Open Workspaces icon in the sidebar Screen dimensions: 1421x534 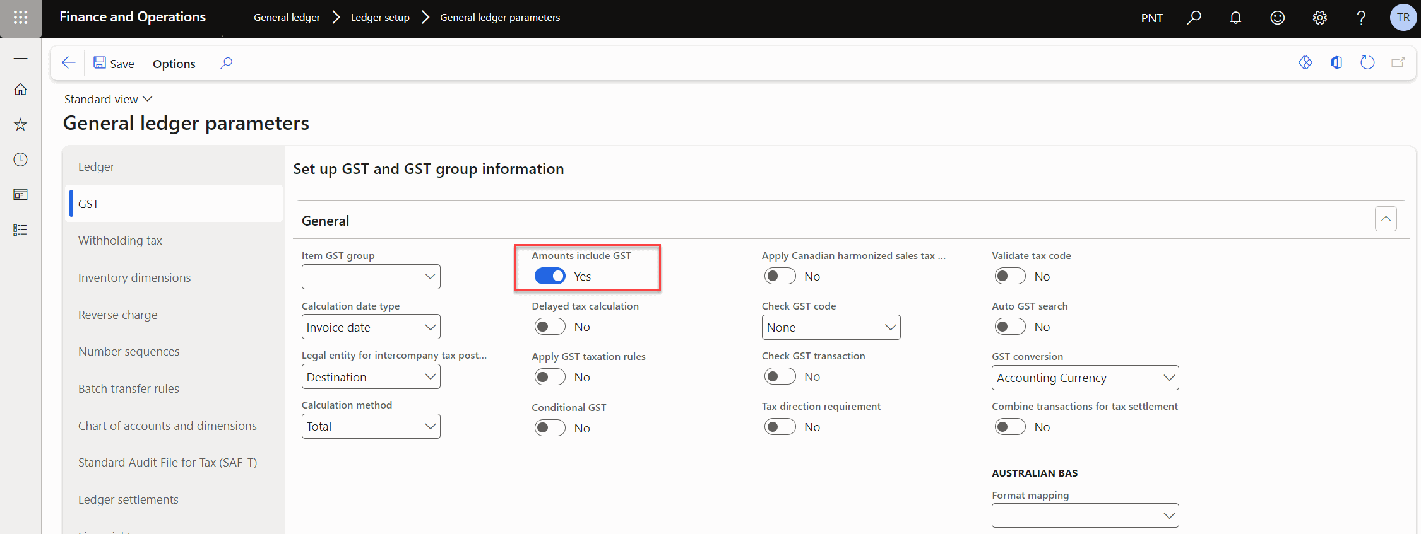[x=20, y=195]
